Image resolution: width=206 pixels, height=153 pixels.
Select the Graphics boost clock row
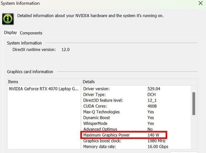tap(136, 141)
